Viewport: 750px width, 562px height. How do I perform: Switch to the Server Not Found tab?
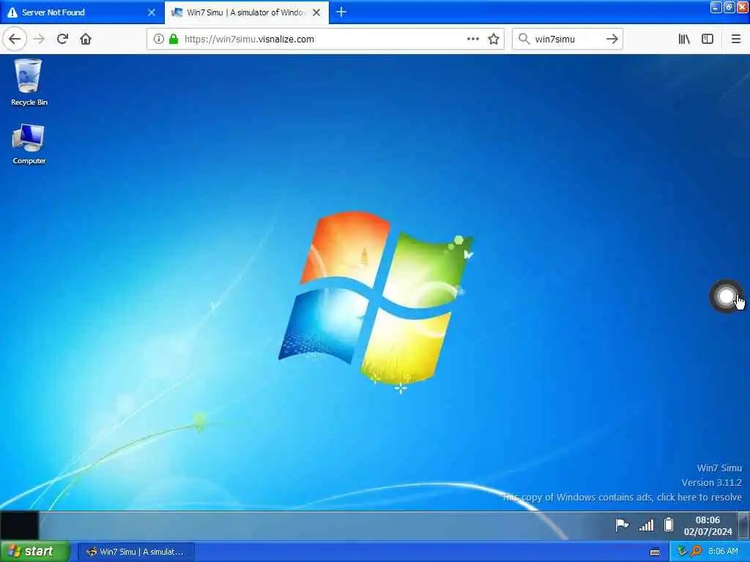(x=81, y=12)
